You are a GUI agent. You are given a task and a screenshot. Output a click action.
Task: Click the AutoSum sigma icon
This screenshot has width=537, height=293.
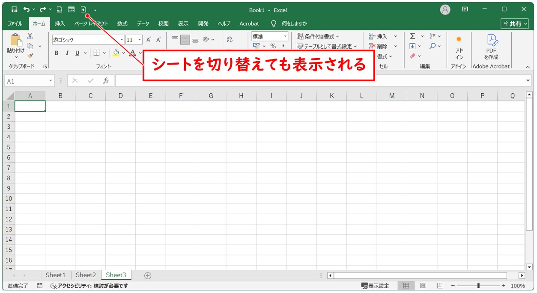click(x=412, y=36)
